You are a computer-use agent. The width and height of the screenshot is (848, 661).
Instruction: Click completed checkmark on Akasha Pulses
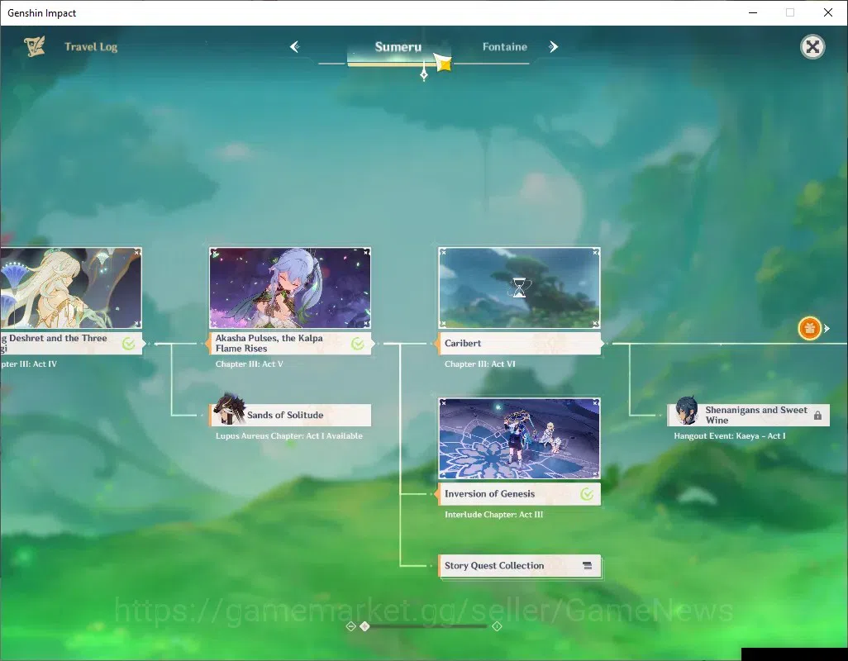[358, 344]
